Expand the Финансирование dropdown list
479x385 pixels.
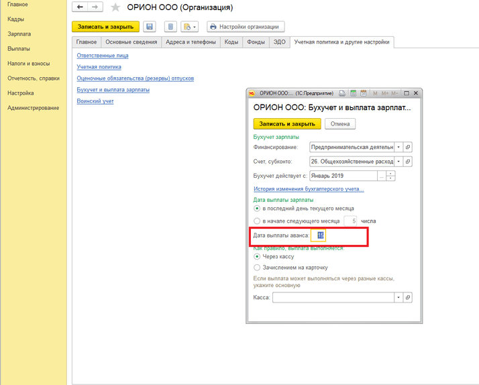[x=398, y=147]
